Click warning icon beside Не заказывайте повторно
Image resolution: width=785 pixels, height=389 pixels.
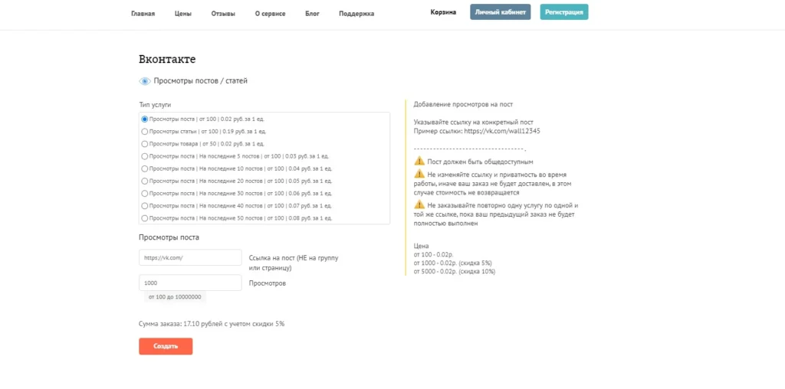[x=419, y=204]
